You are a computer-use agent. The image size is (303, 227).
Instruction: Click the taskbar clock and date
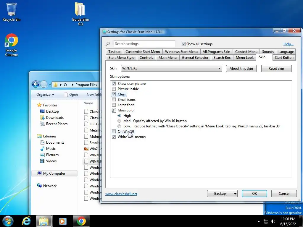coord(288,221)
